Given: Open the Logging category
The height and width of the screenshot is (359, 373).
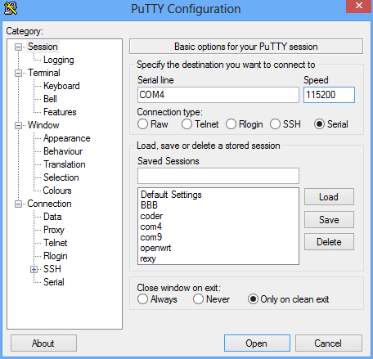Looking at the screenshot, I should click(x=59, y=60).
